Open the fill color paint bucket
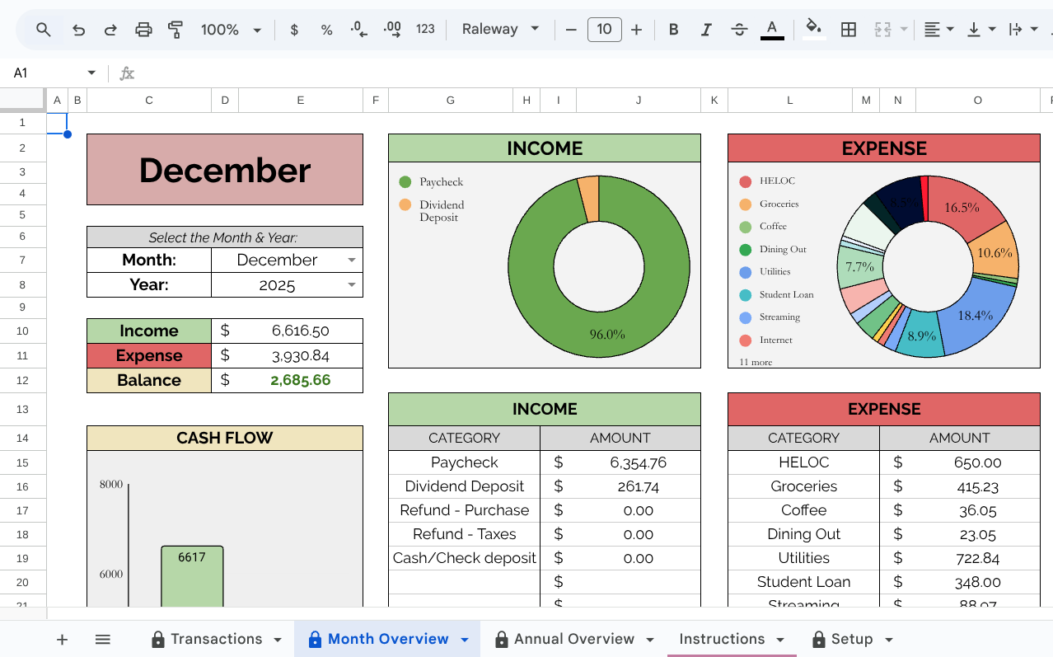Viewport: 1053px width, 657px height. pyautogui.click(x=814, y=28)
